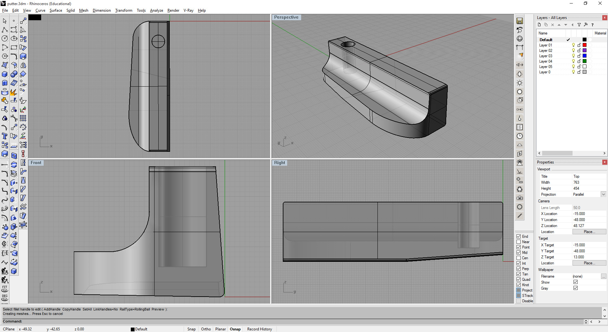Open the layer filter funnel icon
Screen dimensions: 608x332
pyautogui.click(x=579, y=25)
